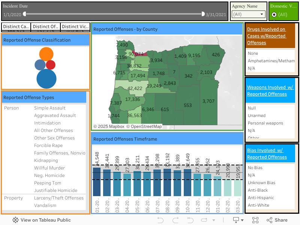Click the Share icon
Image resolution: width=300 pixels, height=225 pixels.
click(x=271, y=220)
